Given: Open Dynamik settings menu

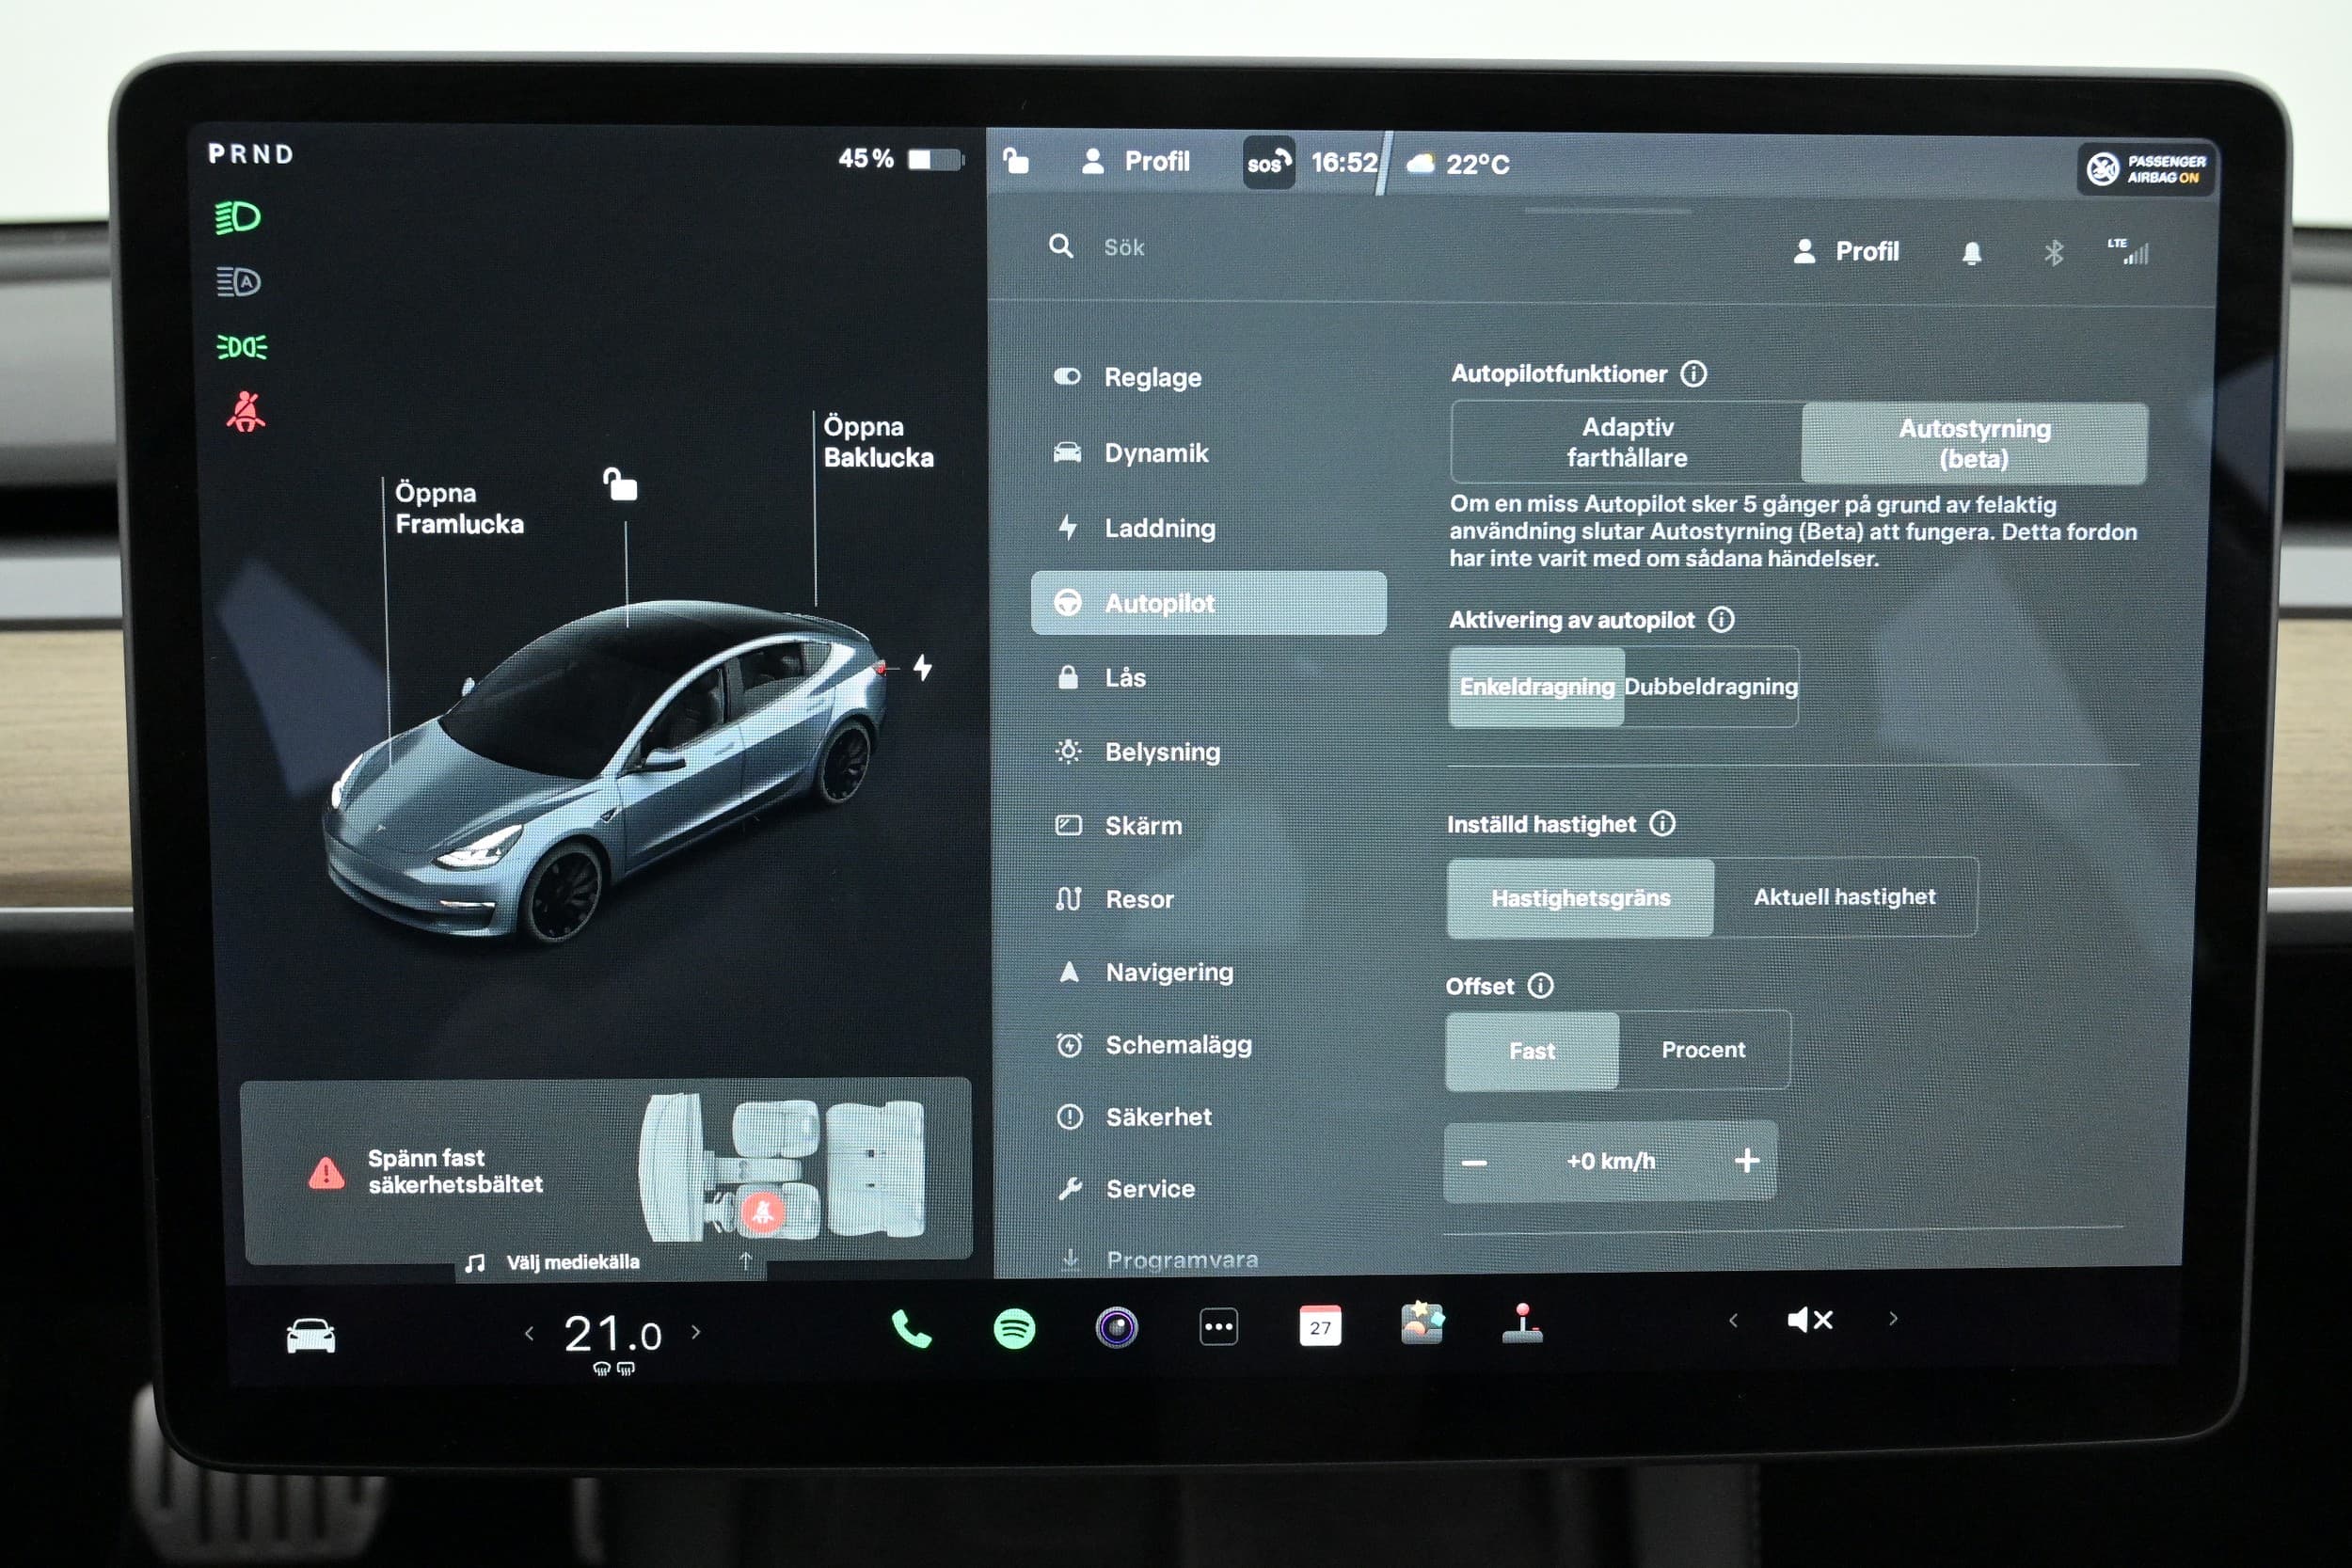Looking at the screenshot, I should click(x=1208, y=453).
